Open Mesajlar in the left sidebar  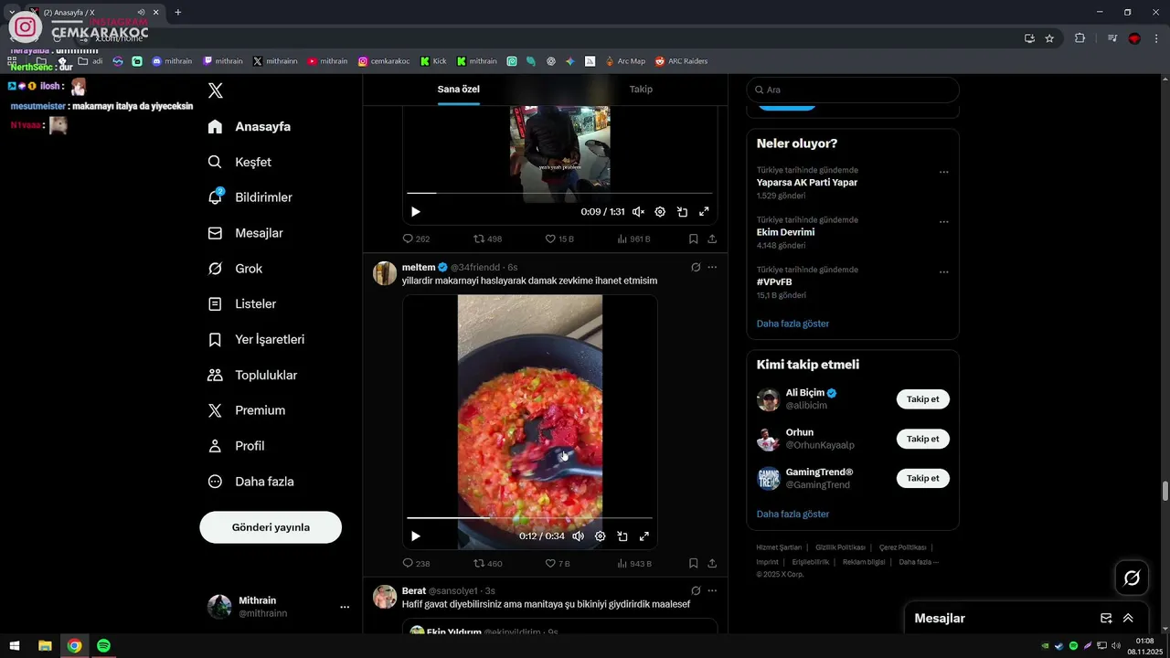click(246, 233)
